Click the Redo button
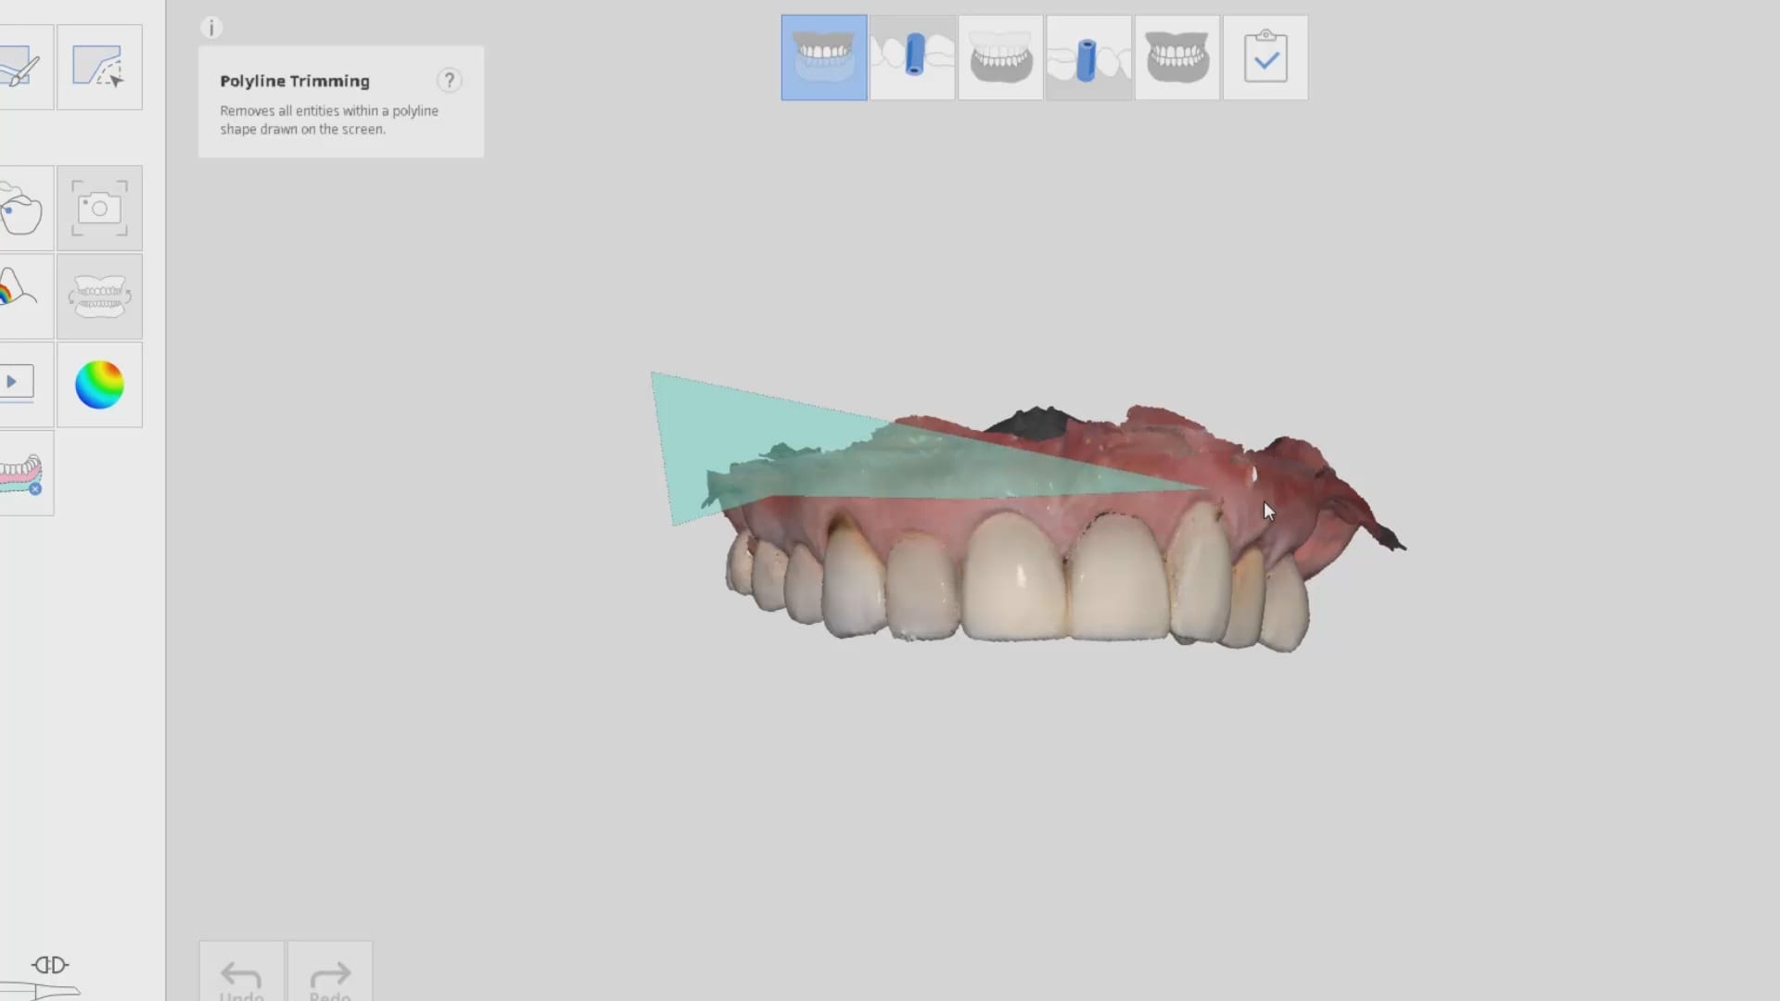This screenshot has width=1780, height=1001. [x=330, y=973]
